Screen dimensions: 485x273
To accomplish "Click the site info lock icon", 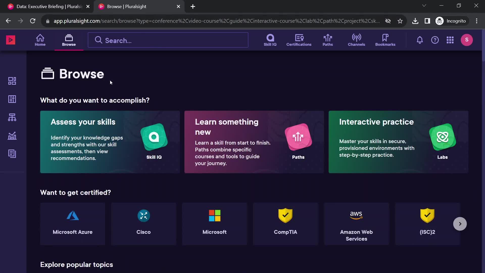I will click(47, 21).
